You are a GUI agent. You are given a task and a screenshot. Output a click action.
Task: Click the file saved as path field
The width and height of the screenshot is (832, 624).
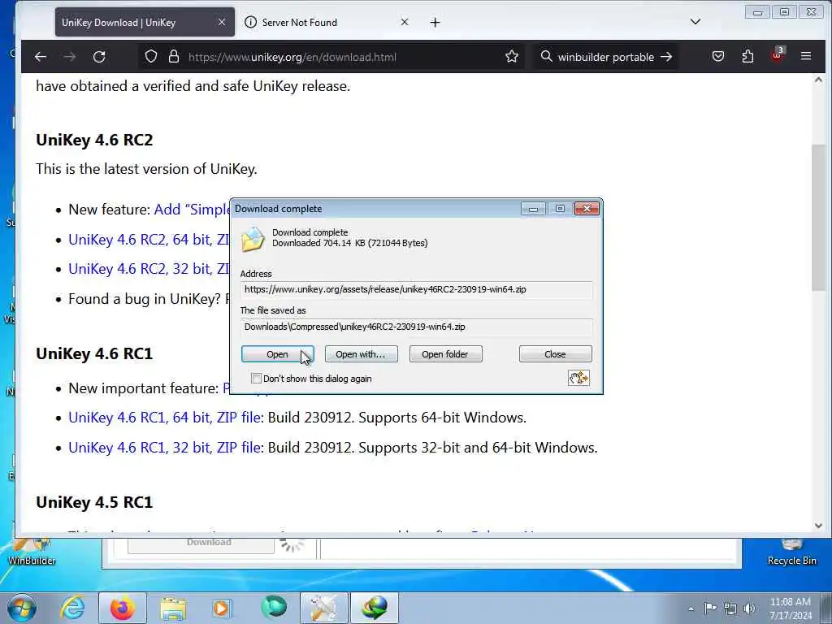click(x=417, y=327)
